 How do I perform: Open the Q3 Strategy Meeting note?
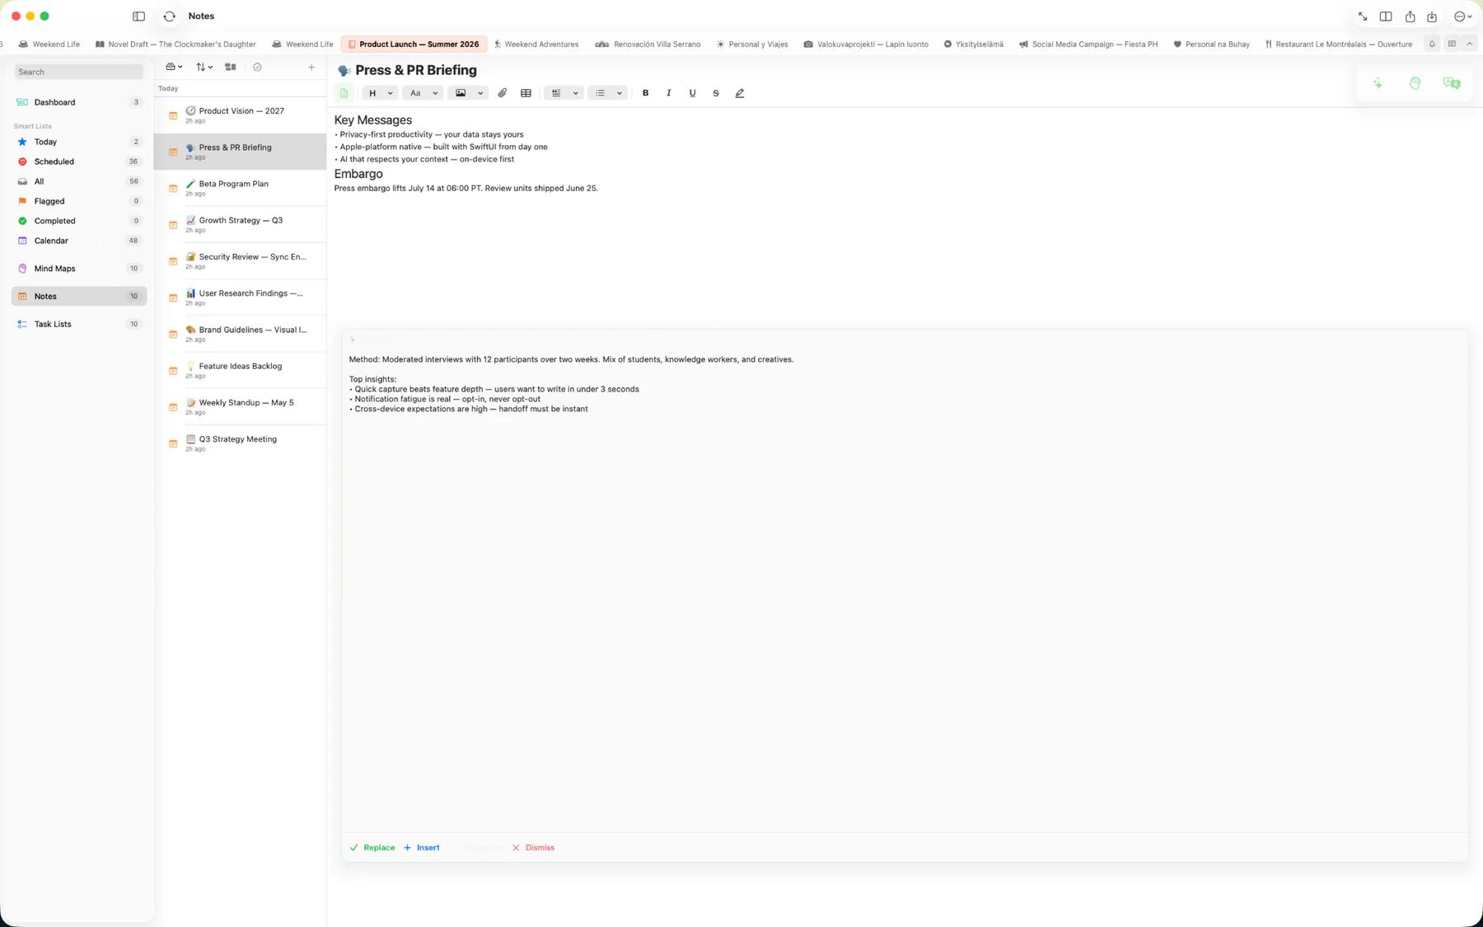(240, 443)
